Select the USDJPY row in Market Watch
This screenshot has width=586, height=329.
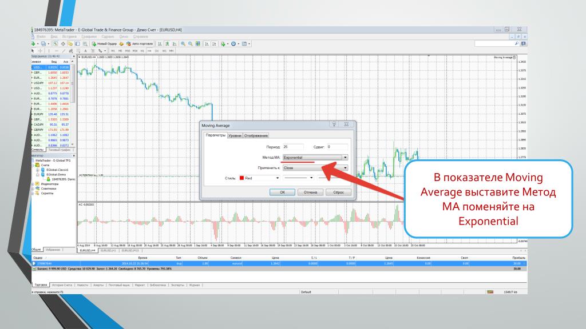click(51, 83)
